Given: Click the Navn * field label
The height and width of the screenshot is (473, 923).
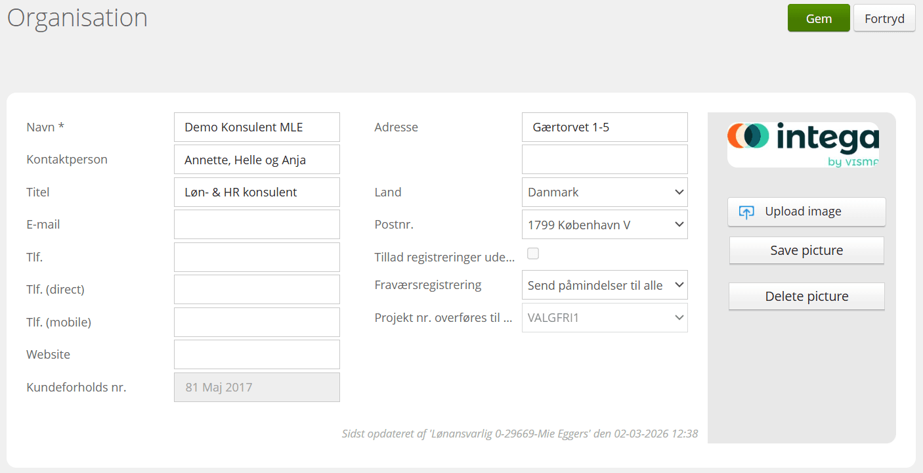Looking at the screenshot, I should point(45,127).
